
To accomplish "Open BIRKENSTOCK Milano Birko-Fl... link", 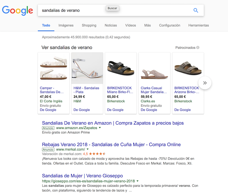I will click(x=120, y=90).
